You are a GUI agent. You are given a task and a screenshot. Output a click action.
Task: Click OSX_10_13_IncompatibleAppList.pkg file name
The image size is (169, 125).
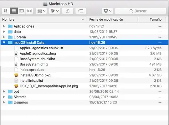pos(49,86)
